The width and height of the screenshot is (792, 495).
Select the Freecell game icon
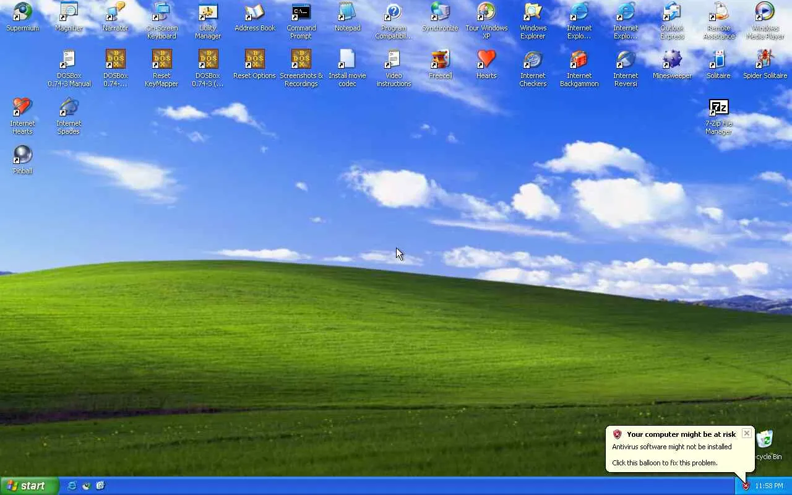click(x=440, y=65)
